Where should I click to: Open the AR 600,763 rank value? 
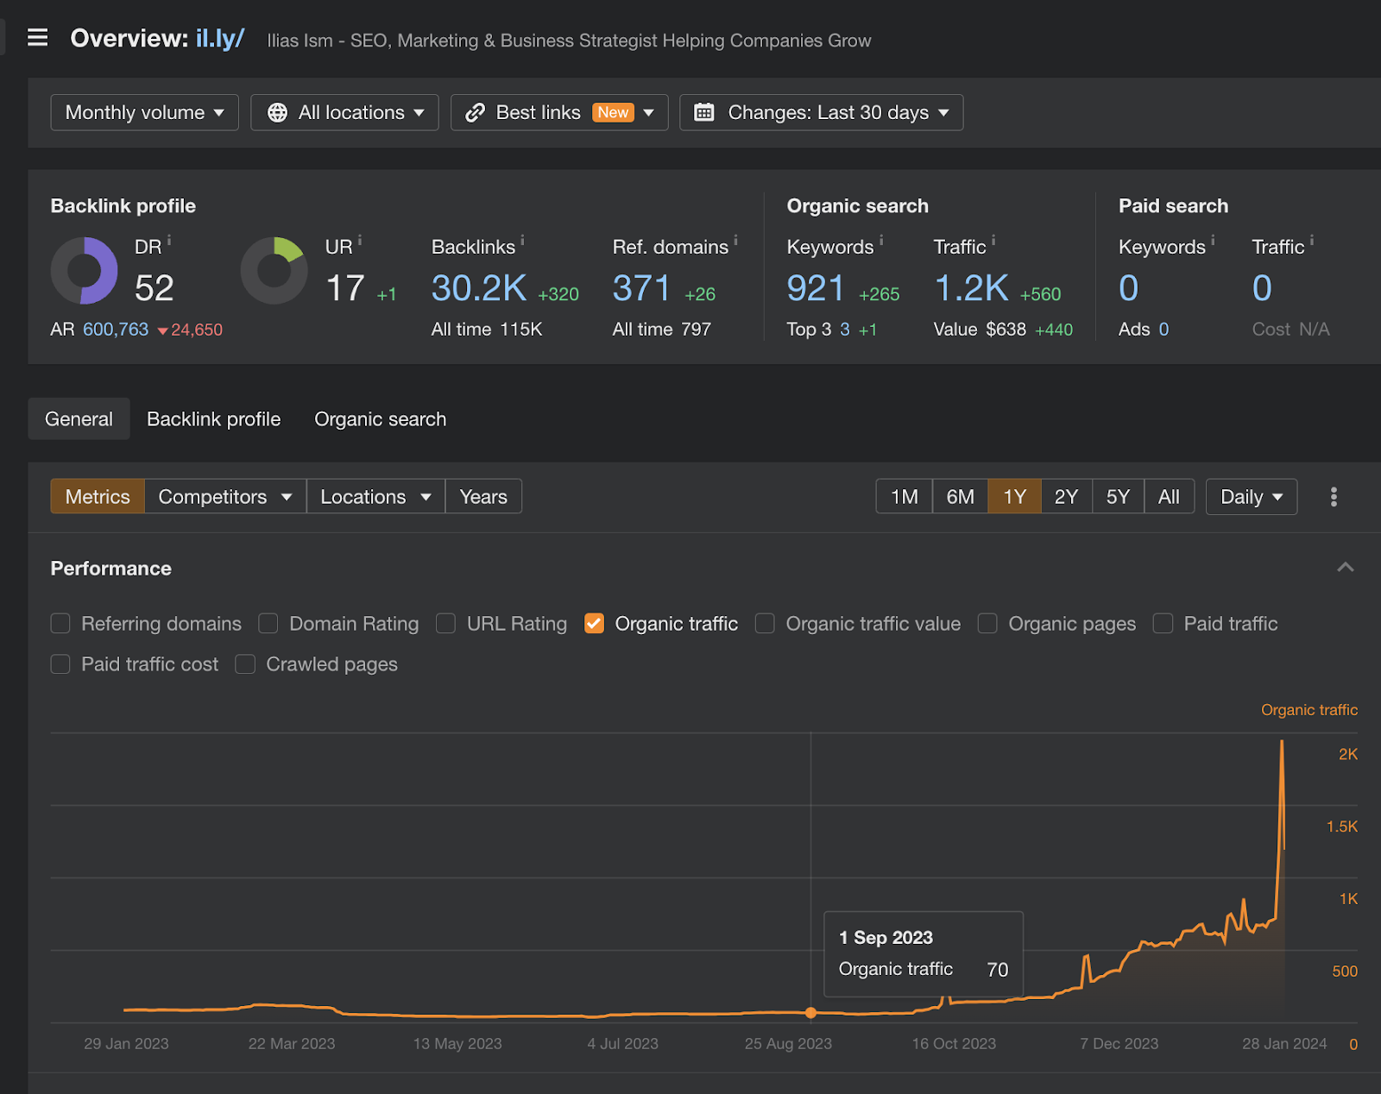pyautogui.click(x=116, y=330)
